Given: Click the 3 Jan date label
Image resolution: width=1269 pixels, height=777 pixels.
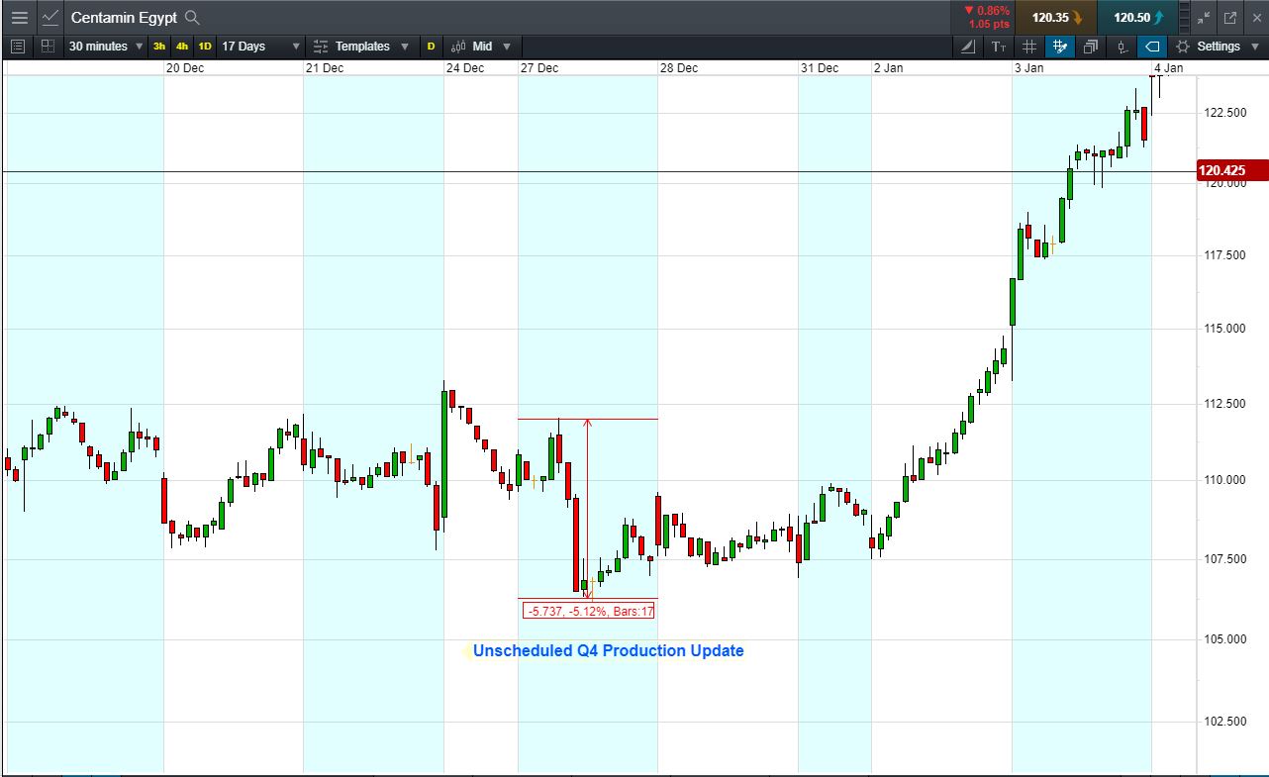Looking at the screenshot, I should click(x=1028, y=68).
